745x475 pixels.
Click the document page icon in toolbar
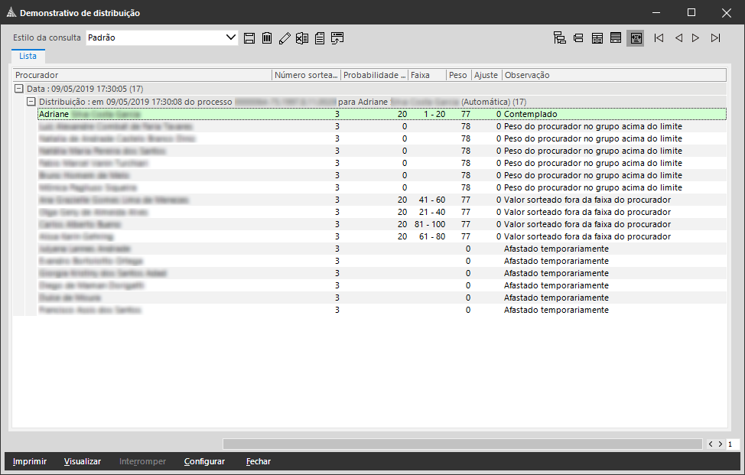pyautogui.click(x=320, y=38)
